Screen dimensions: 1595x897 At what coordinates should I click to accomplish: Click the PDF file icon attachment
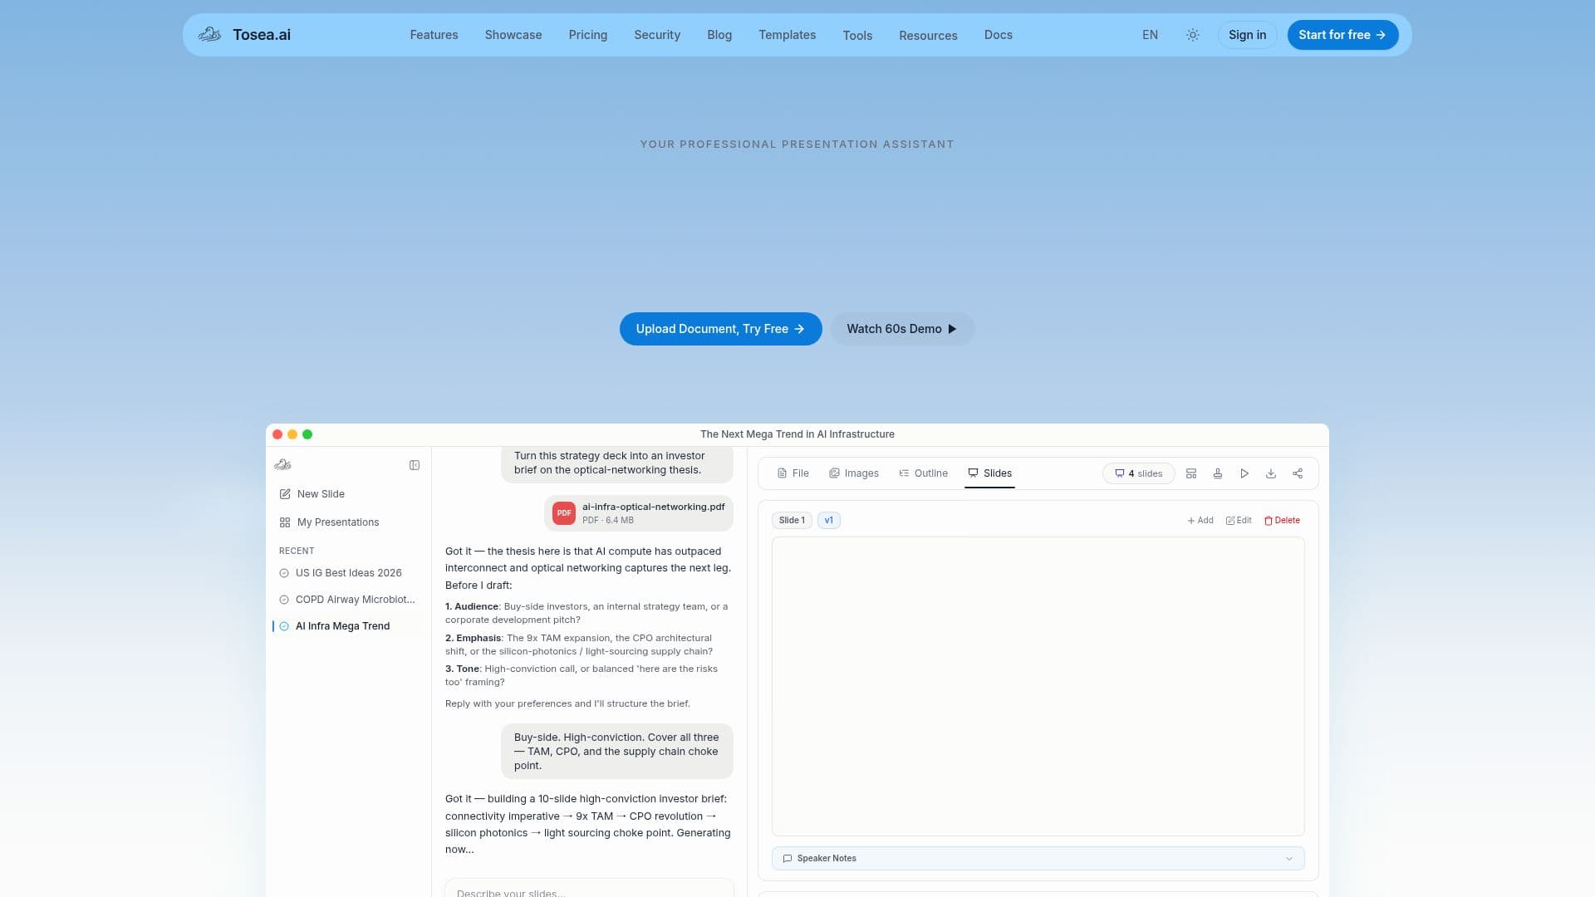coord(564,513)
